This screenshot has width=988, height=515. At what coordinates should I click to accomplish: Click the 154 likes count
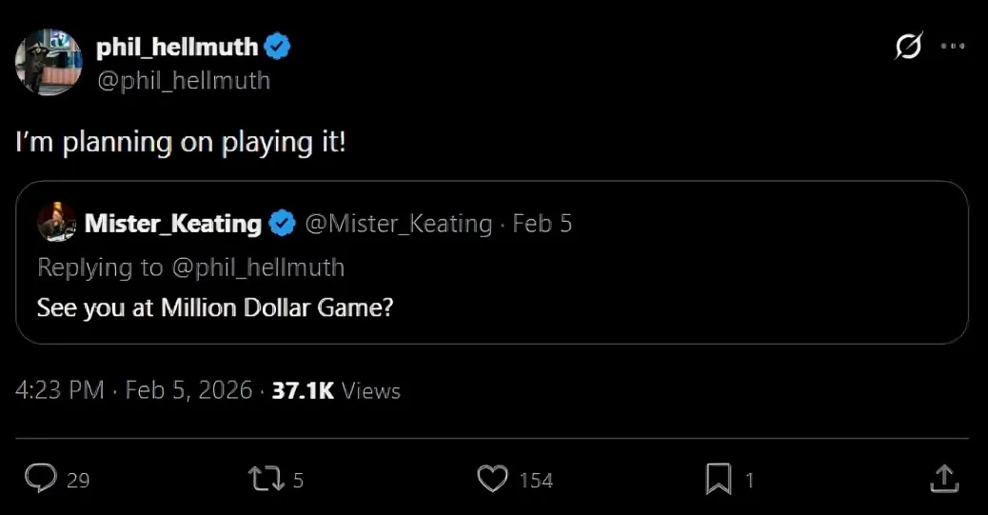pyautogui.click(x=536, y=480)
